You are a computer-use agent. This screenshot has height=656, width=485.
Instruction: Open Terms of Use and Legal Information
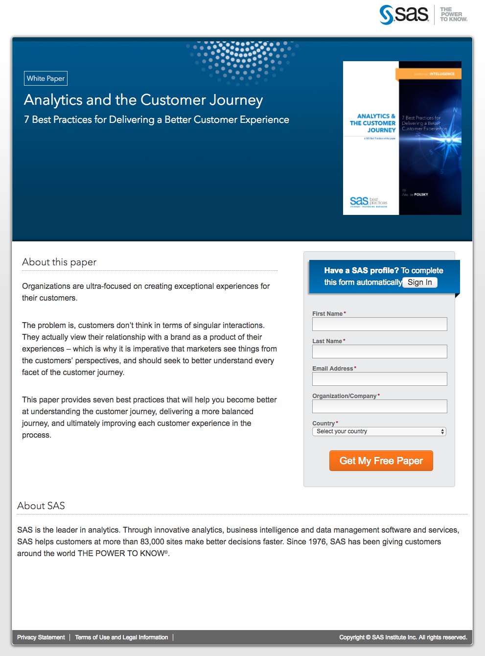(121, 637)
